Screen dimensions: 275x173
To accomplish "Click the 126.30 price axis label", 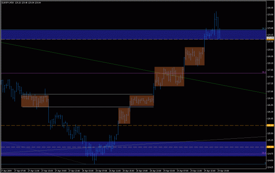I will (270, 112).
